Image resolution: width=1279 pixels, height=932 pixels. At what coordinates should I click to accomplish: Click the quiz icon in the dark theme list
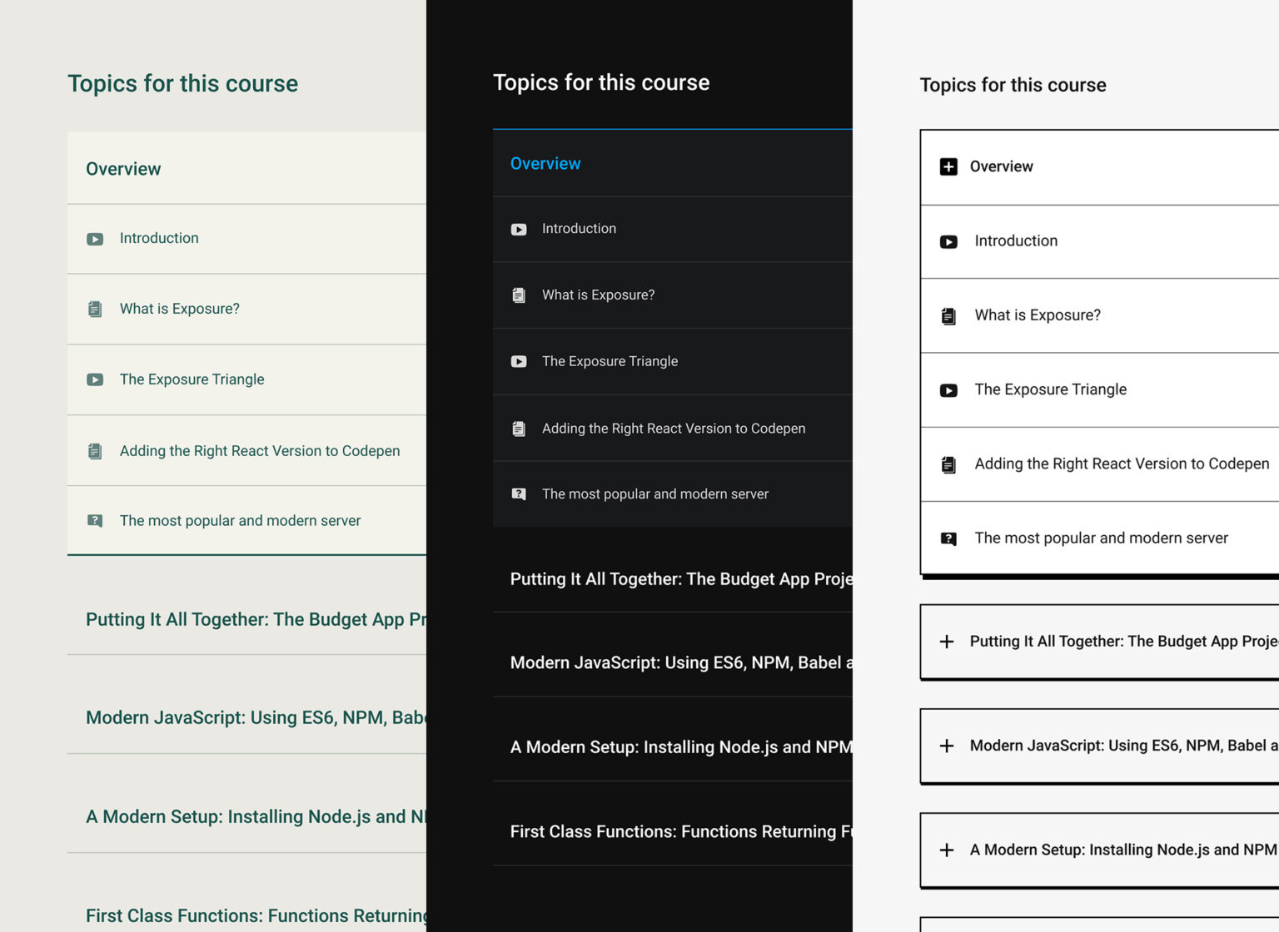pos(519,493)
